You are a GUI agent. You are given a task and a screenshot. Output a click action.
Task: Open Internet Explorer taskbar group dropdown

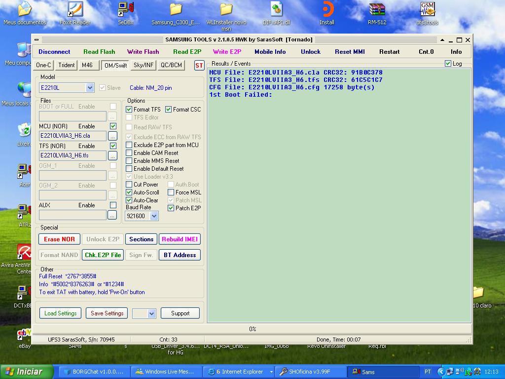271,372
